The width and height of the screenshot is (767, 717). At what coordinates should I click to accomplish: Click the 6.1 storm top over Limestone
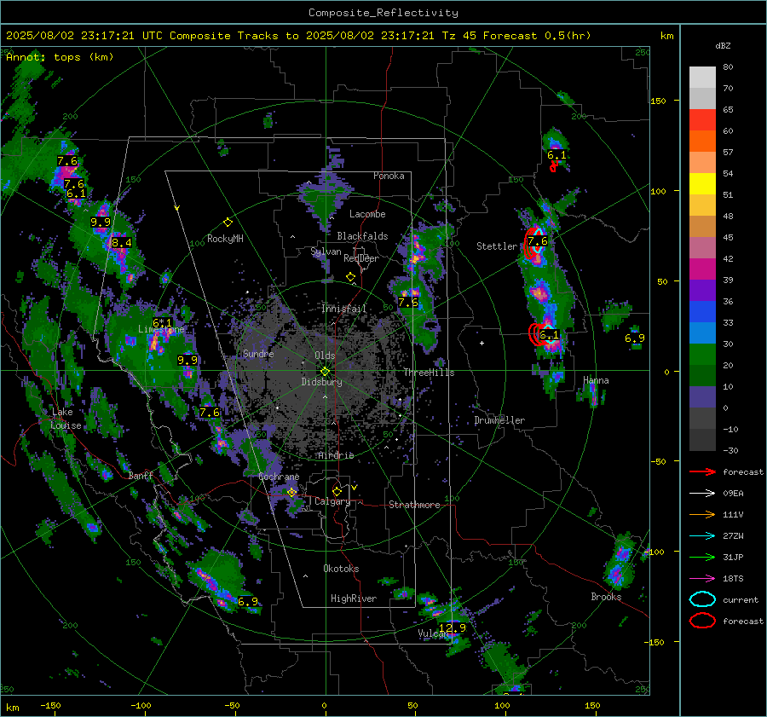coord(163,322)
